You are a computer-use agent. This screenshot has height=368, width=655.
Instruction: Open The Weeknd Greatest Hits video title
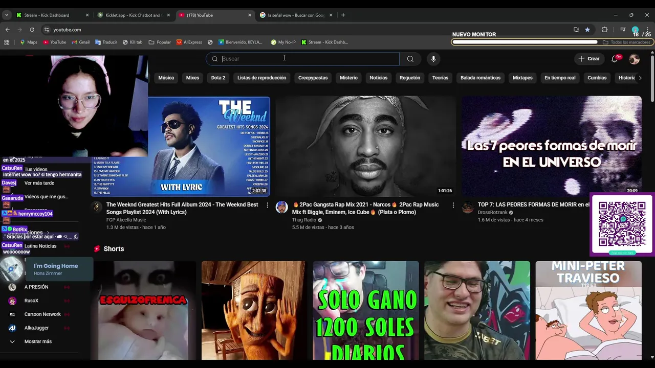pyautogui.click(x=182, y=208)
